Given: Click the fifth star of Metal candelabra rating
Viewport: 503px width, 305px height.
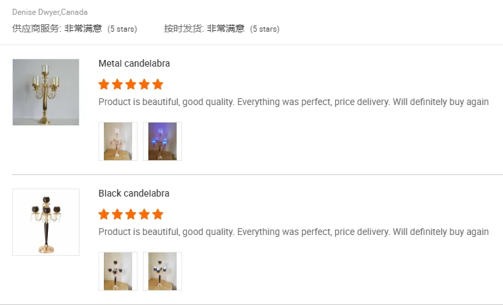Looking at the screenshot, I should point(158,84).
